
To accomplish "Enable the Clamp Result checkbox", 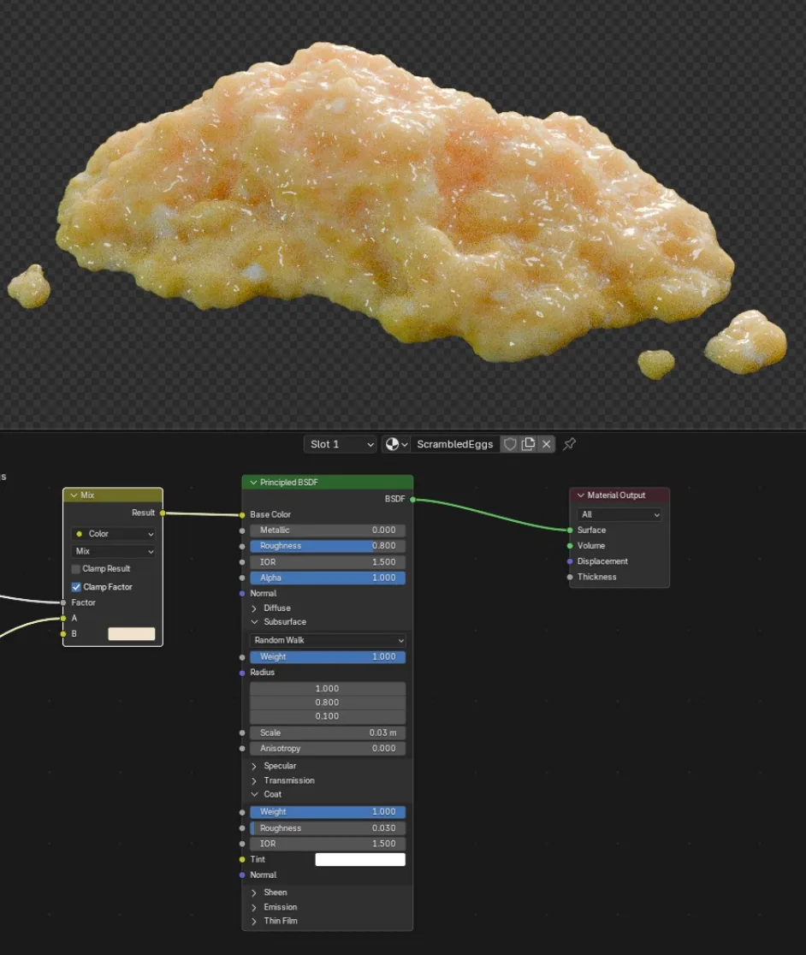I will [x=76, y=569].
